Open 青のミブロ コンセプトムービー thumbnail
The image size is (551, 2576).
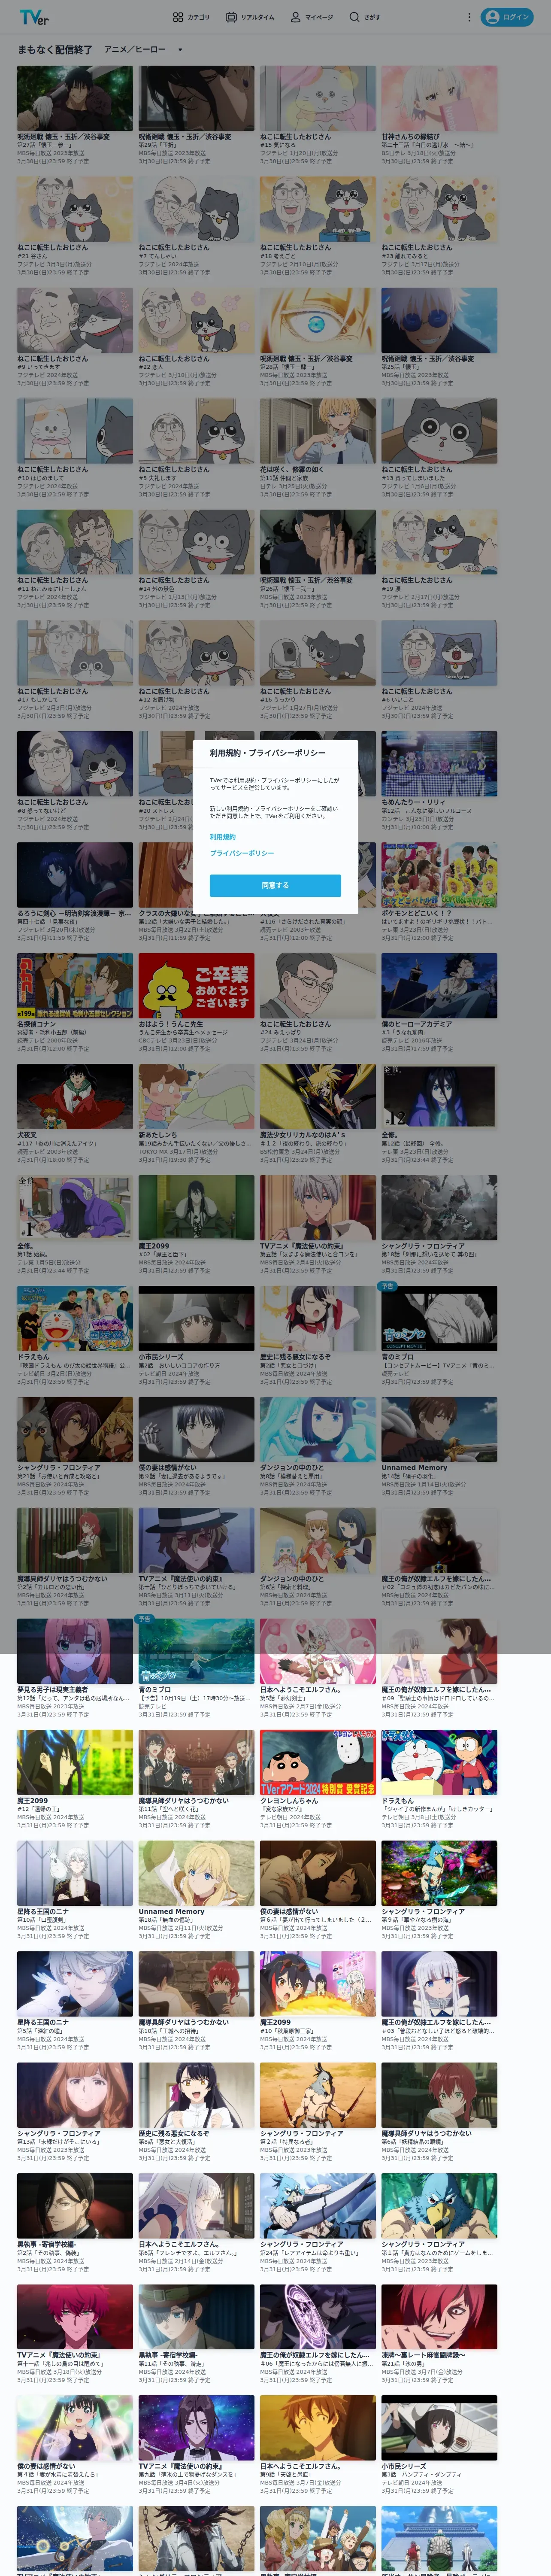point(439,1319)
